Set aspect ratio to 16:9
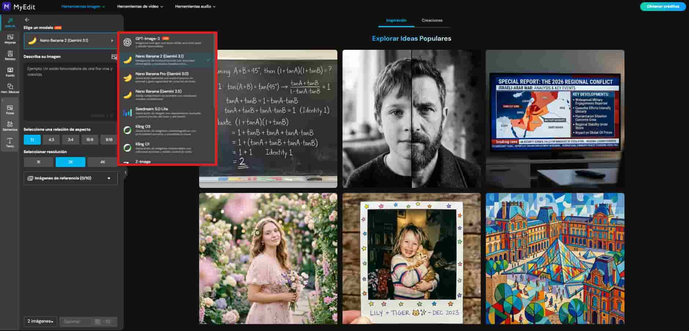 (89, 140)
